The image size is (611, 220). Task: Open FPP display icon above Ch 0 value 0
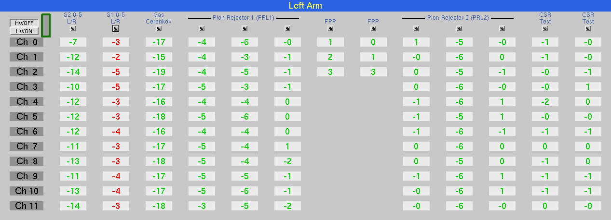[373, 28]
